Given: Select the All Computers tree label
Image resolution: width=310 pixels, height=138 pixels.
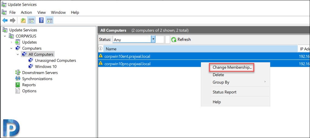Looking at the screenshot, I should [x=41, y=54].
